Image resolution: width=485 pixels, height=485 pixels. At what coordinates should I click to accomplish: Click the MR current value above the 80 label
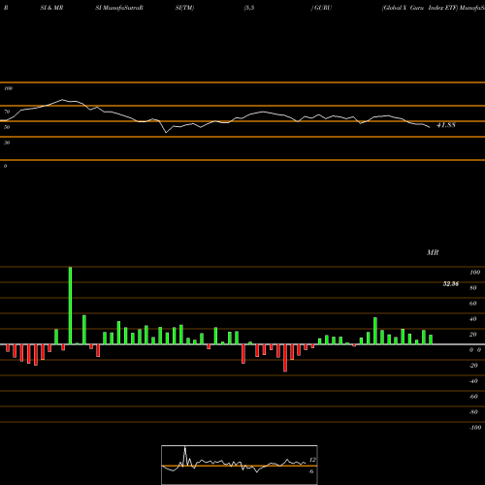click(x=451, y=284)
